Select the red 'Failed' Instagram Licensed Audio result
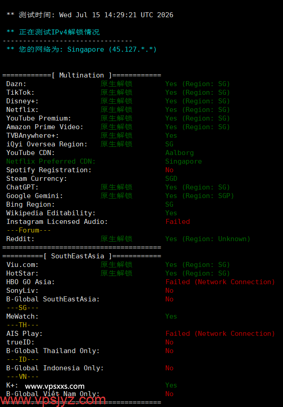283x407 pixels. pos(177,222)
